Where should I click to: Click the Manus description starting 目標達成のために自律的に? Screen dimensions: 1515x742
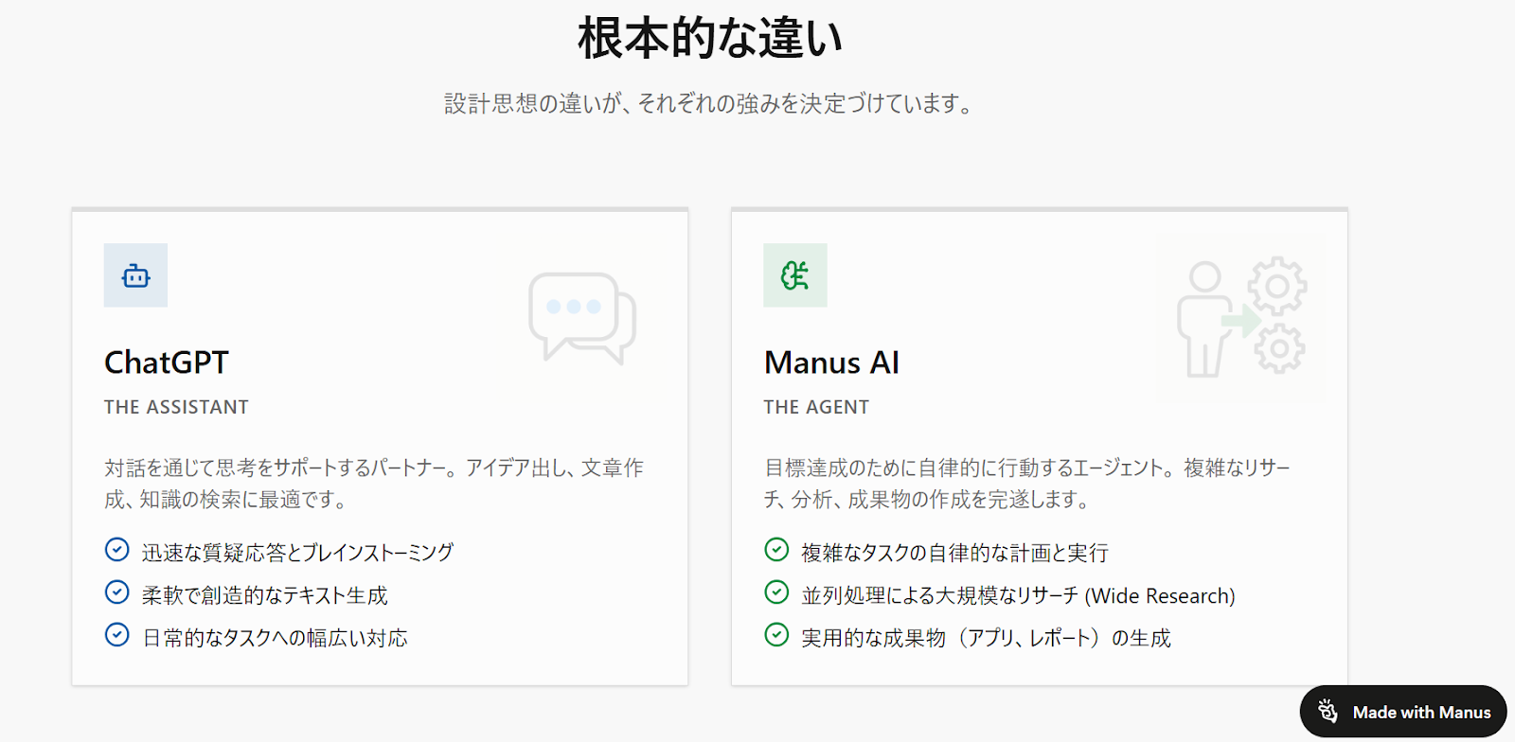click(1027, 484)
